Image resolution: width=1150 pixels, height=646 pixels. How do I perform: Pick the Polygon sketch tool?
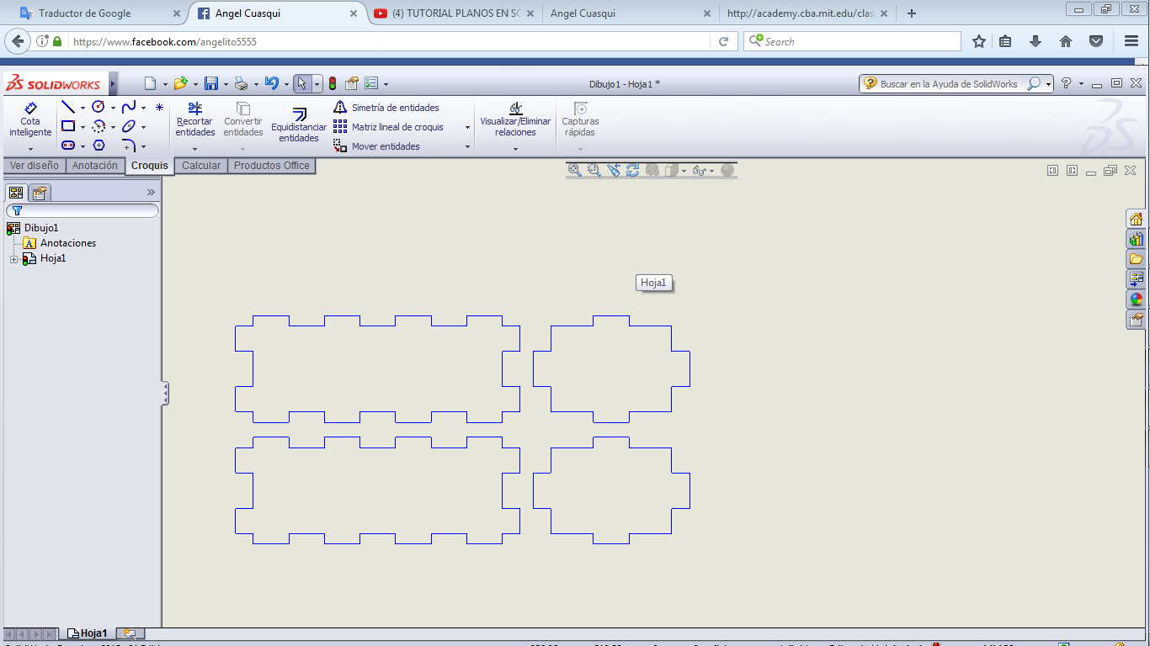tap(98, 146)
